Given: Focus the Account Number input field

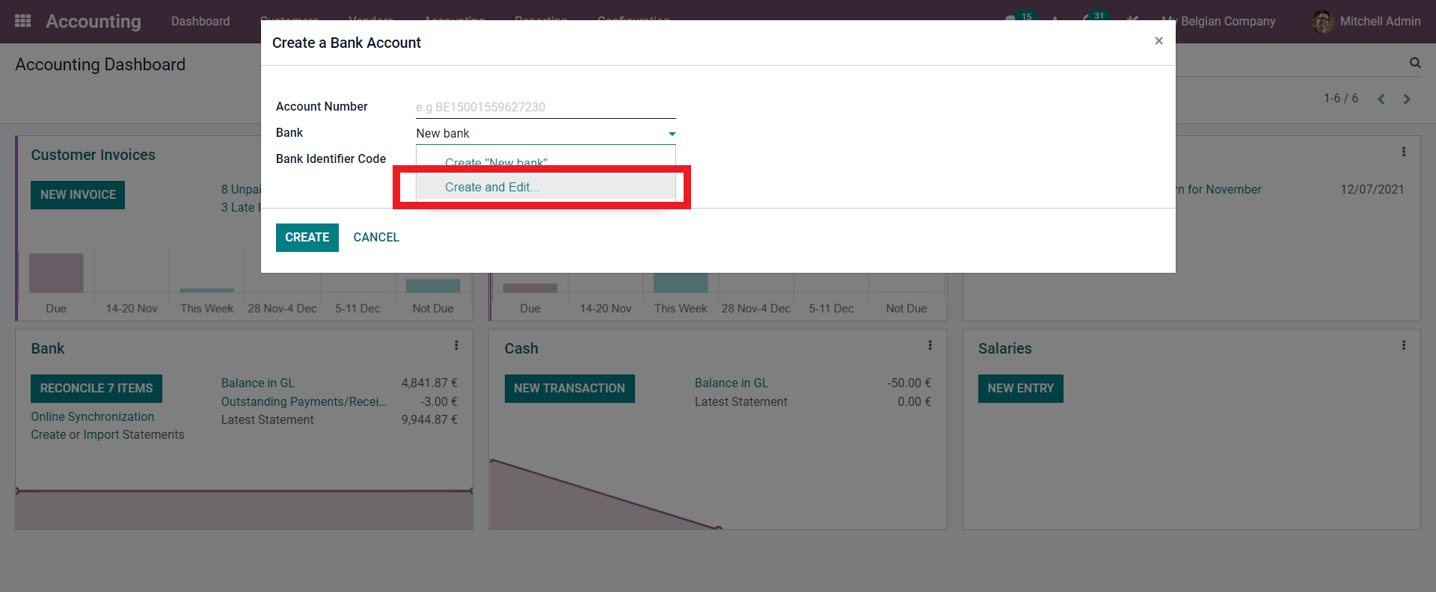Looking at the screenshot, I should coord(545,107).
